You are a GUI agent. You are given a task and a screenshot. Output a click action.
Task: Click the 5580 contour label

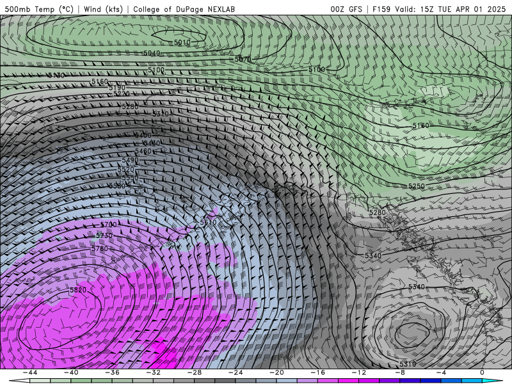coord(117,186)
